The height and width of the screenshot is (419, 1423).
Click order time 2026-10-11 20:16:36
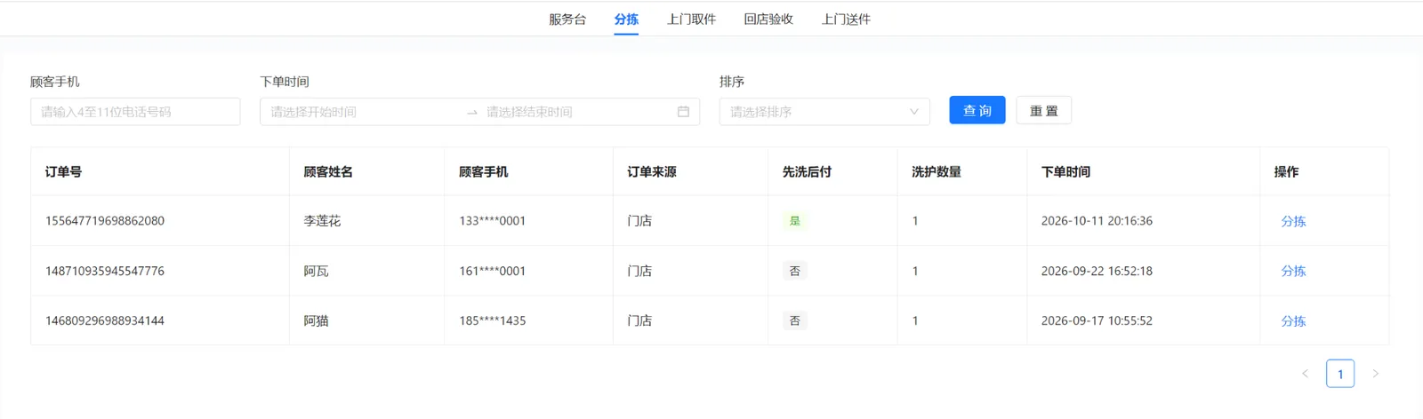(x=1097, y=221)
